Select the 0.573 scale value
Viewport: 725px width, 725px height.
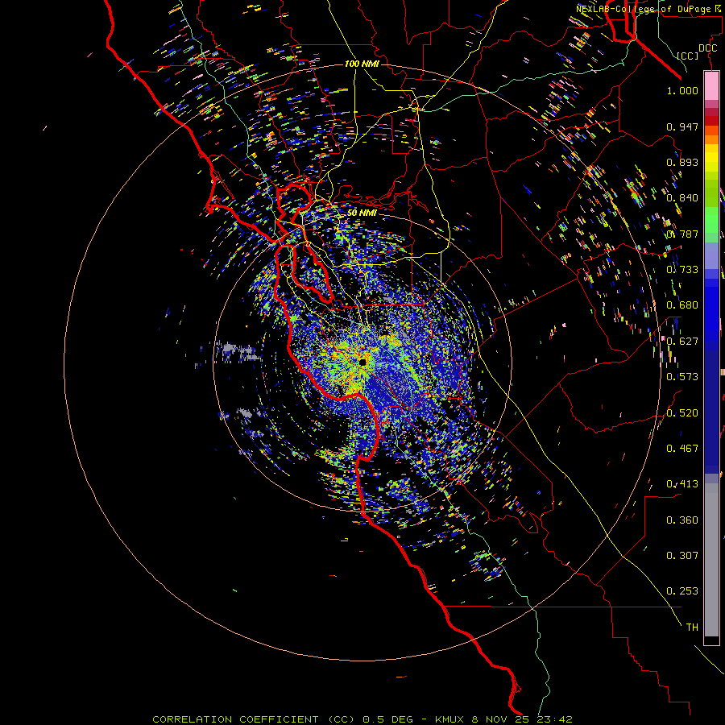682,377
